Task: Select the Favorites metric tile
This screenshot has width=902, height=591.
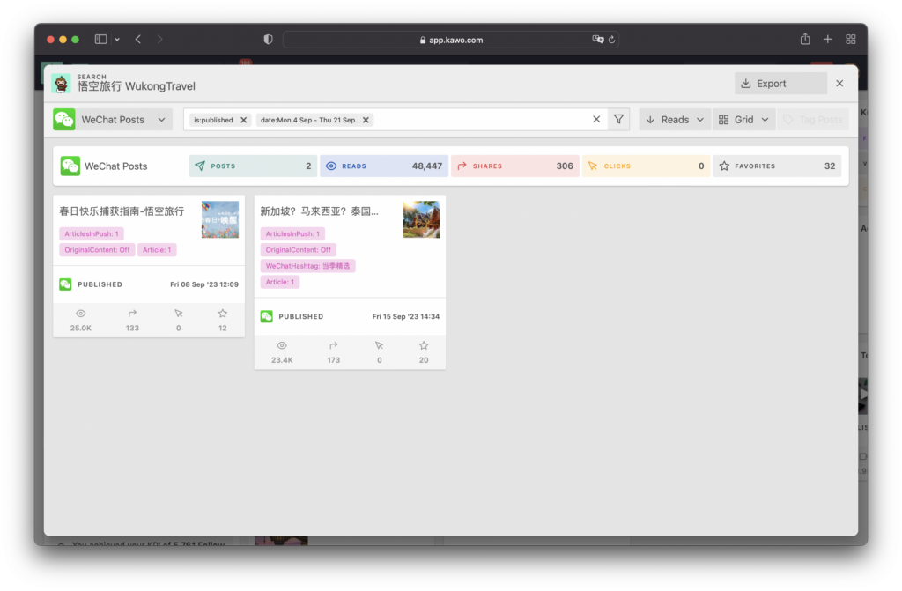Action: pyautogui.click(x=777, y=166)
